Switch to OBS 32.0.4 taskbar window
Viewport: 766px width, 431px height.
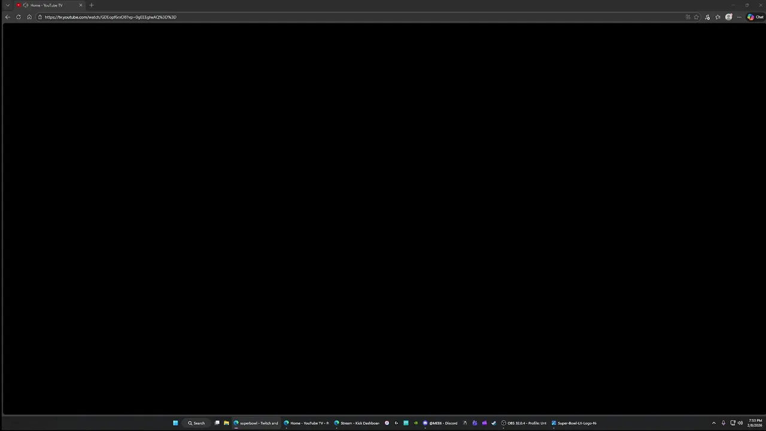pyautogui.click(x=524, y=423)
